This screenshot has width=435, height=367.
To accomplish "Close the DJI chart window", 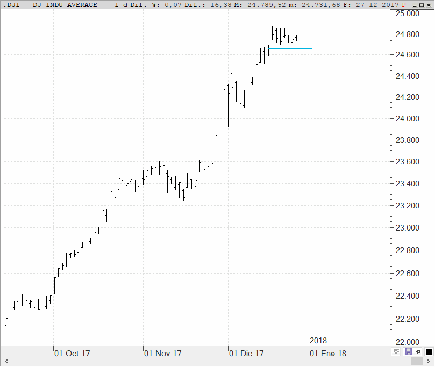I will click(429, 5).
